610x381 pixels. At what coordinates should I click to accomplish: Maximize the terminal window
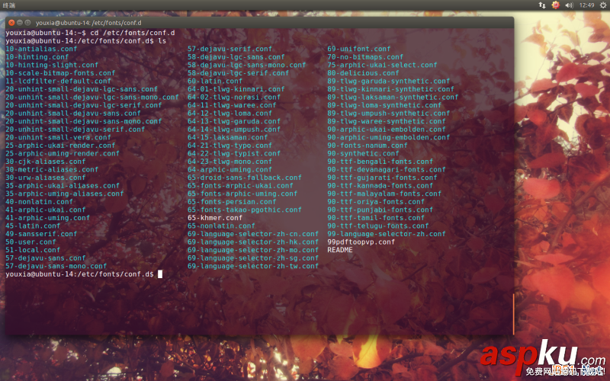point(27,23)
